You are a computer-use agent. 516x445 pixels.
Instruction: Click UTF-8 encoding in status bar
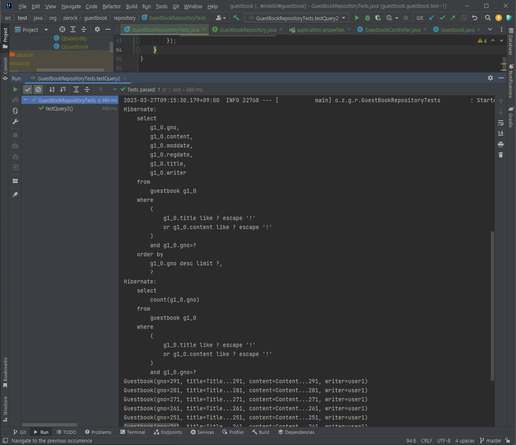pos(444,440)
